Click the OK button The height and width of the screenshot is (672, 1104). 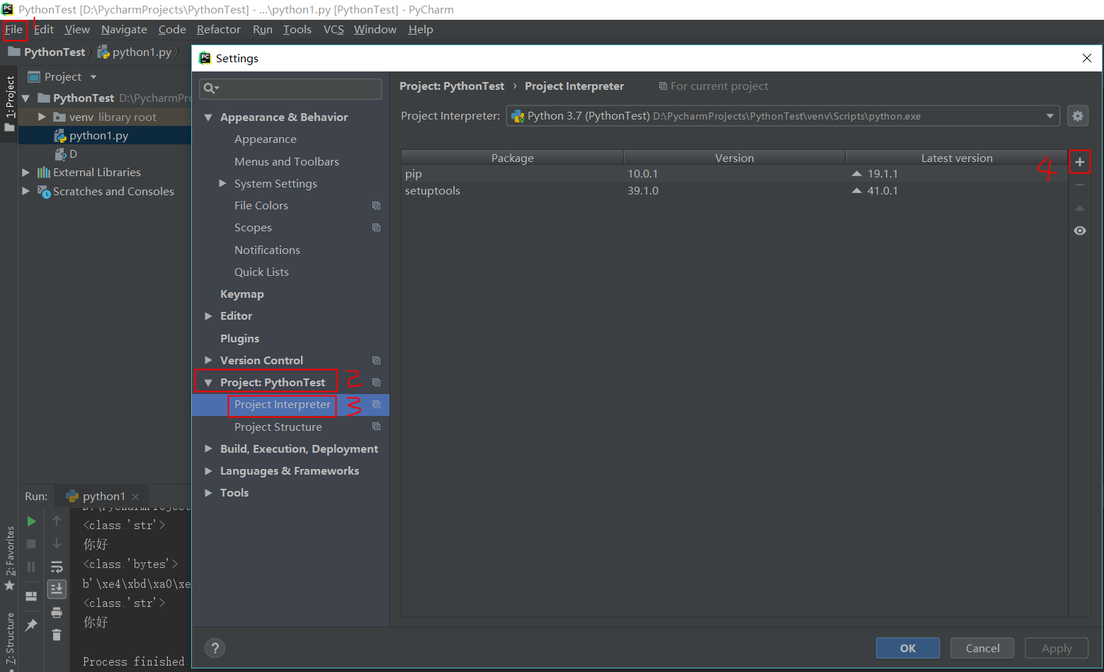coord(908,648)
